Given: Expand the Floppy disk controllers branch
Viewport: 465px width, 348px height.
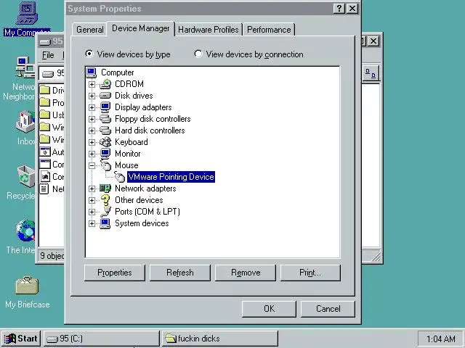Looking at the screenshot, I should click(92, 119).
